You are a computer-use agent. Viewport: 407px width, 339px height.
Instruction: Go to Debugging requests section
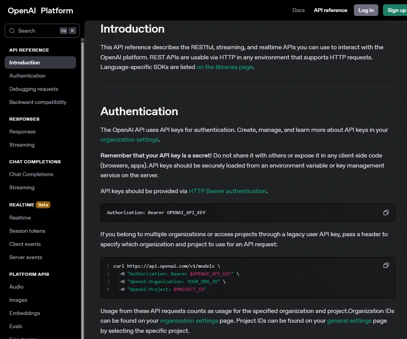pyautogui.click(x=34, y=89)
